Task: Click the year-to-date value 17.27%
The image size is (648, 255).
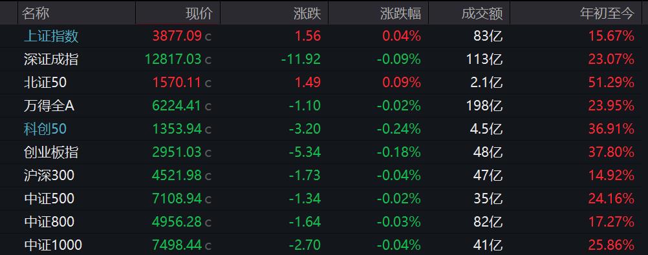Action: tap(612, 222)
